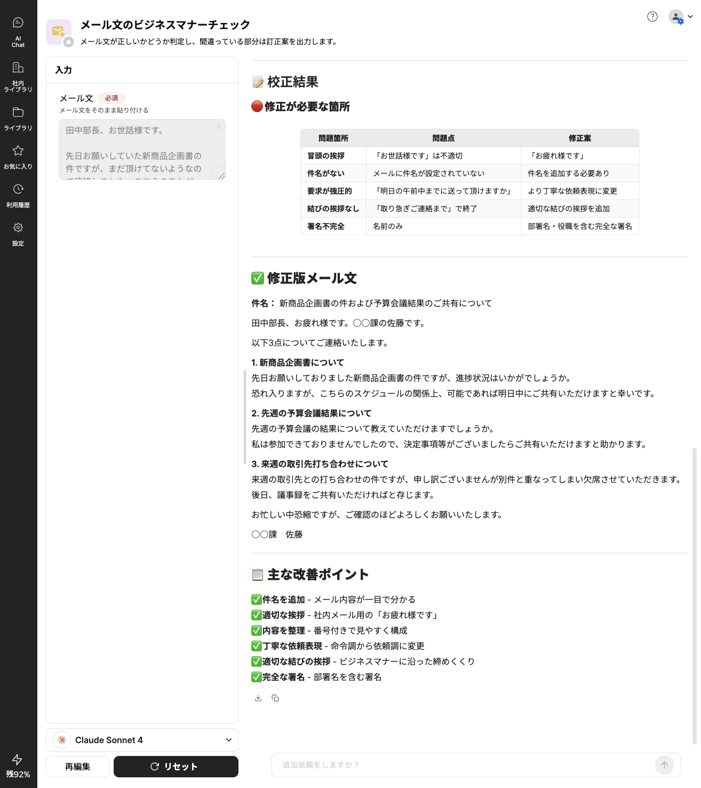Screen dimensions: 701x788
Task: Grab the text area resize handle
Action: (x=221, y=175)
